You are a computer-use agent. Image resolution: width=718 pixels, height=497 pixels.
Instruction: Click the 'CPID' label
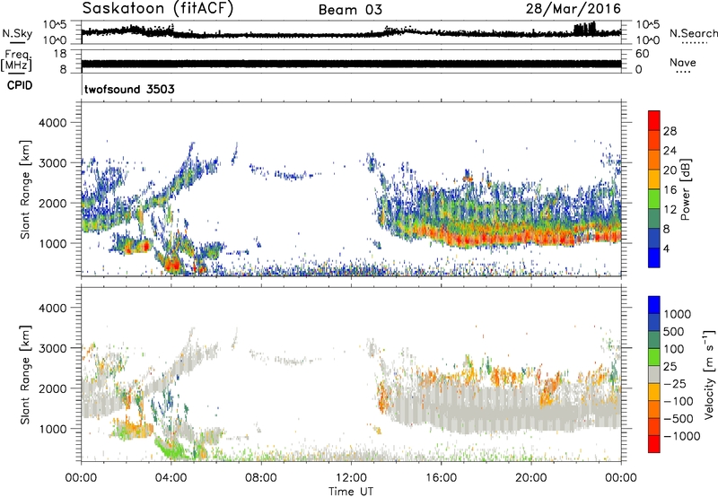tap(20, 85)
